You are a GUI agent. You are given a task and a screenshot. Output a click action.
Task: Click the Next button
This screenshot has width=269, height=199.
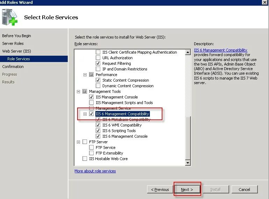[x=187, y=190]
